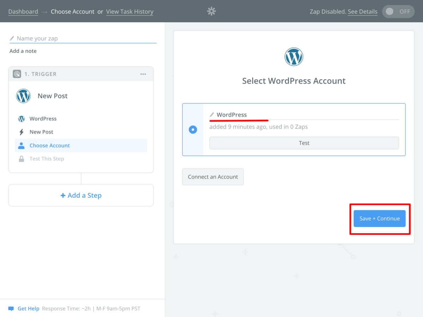423x317 pixels.
Task: Click the Choose Account breadcrumb text
Action: (73, 12)
